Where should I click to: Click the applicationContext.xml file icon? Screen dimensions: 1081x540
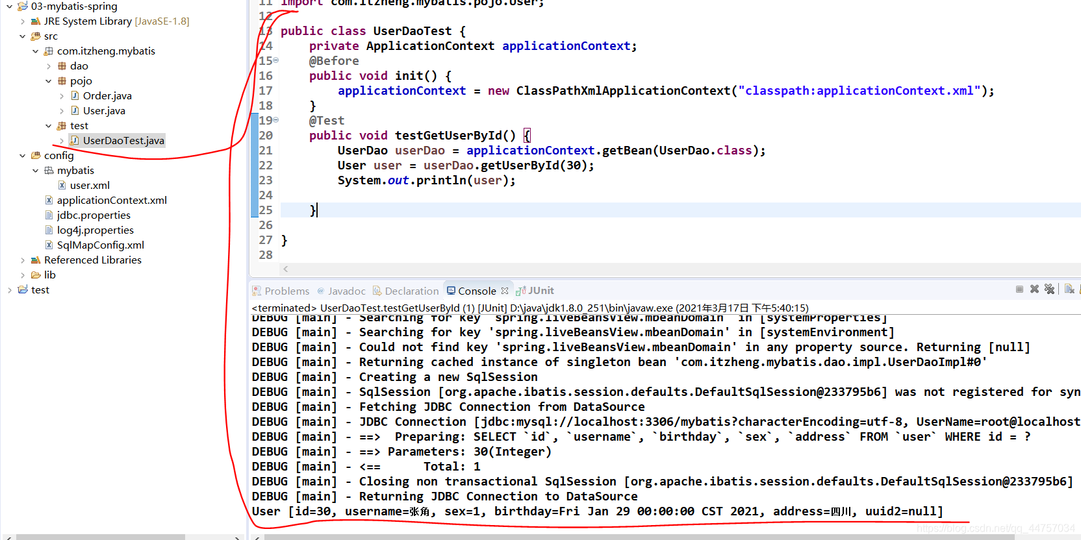pos(49,200)
